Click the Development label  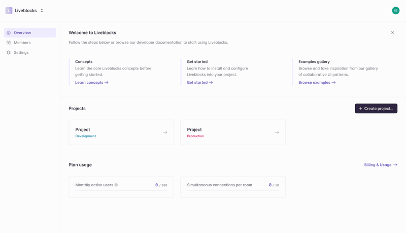pyautogui.click(x=85, y=136)
